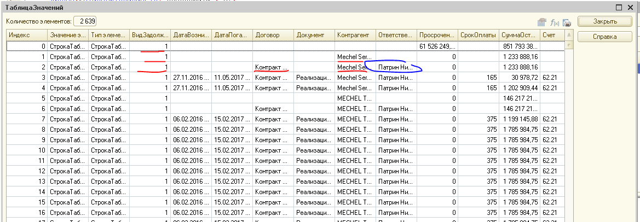Click MECHEL T... in row 5

[x=355, y=98]
